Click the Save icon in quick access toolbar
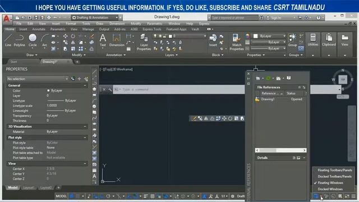359x202 pixels. tap(36, 17)
